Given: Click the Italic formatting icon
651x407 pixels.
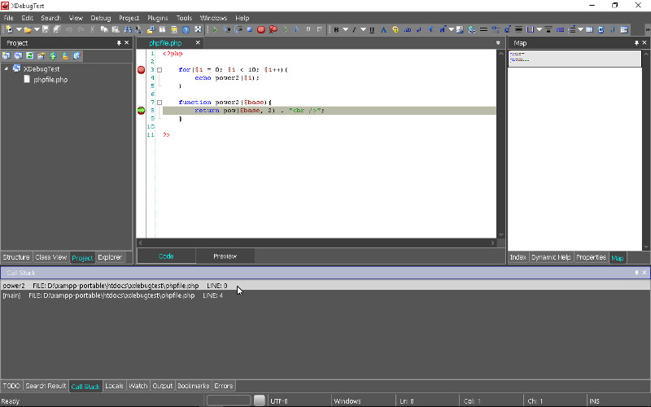Looking at the screenshot, I should 354,29.
